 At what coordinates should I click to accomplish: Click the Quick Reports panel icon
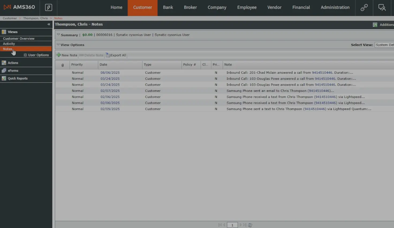tap(4, 78)
